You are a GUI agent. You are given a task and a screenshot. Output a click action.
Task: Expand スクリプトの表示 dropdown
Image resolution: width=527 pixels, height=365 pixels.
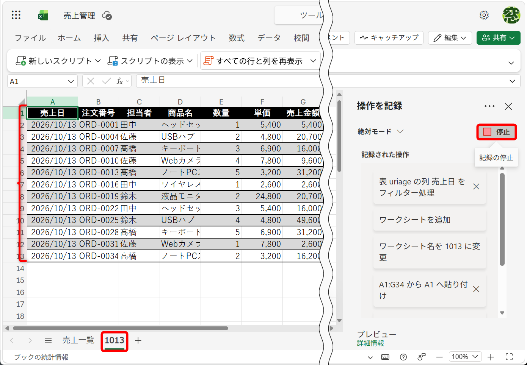click(190, 61)
